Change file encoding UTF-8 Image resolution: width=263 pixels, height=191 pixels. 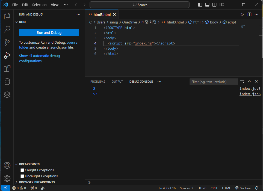[202, 188]
